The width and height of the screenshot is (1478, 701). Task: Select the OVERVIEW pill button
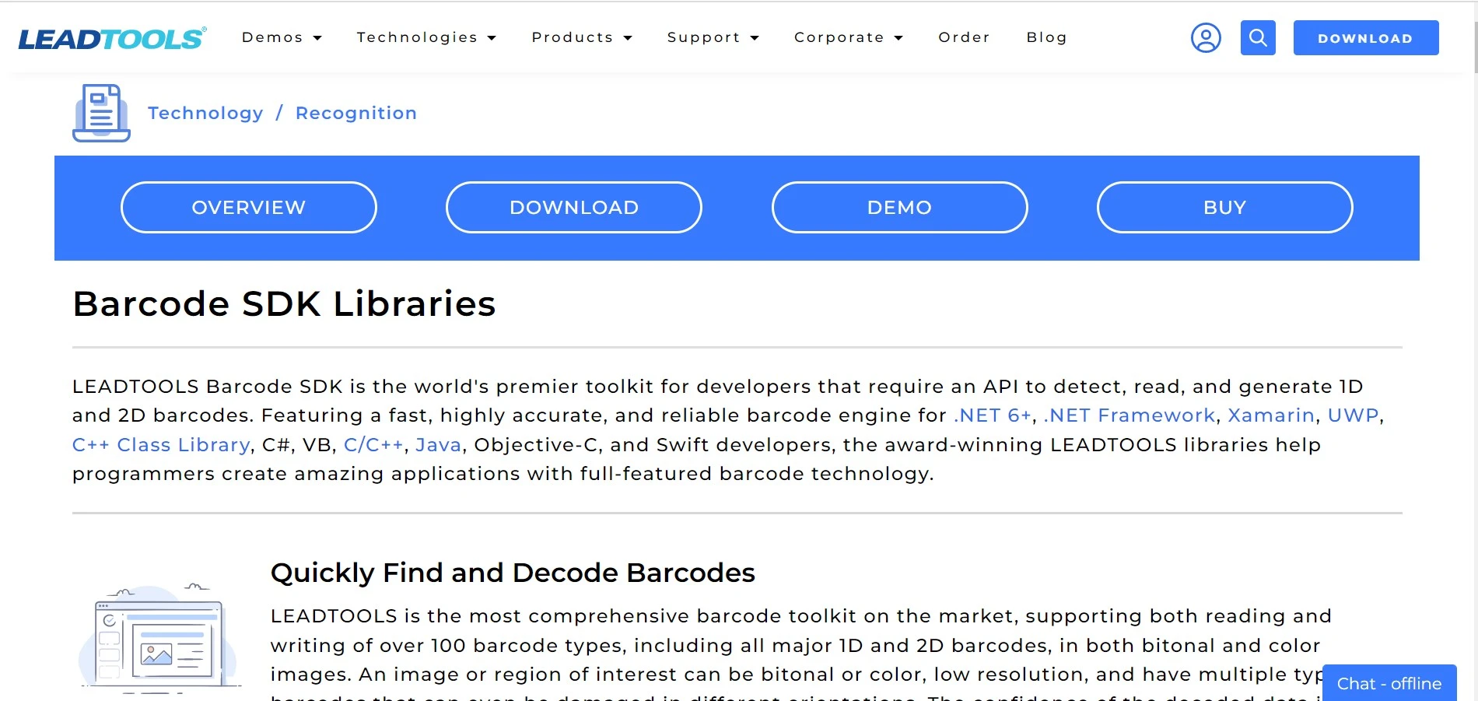tap(249, 208)
